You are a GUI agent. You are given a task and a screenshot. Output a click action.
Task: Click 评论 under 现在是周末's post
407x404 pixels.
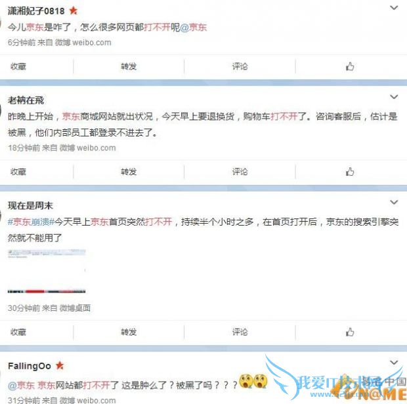[240, 332]
